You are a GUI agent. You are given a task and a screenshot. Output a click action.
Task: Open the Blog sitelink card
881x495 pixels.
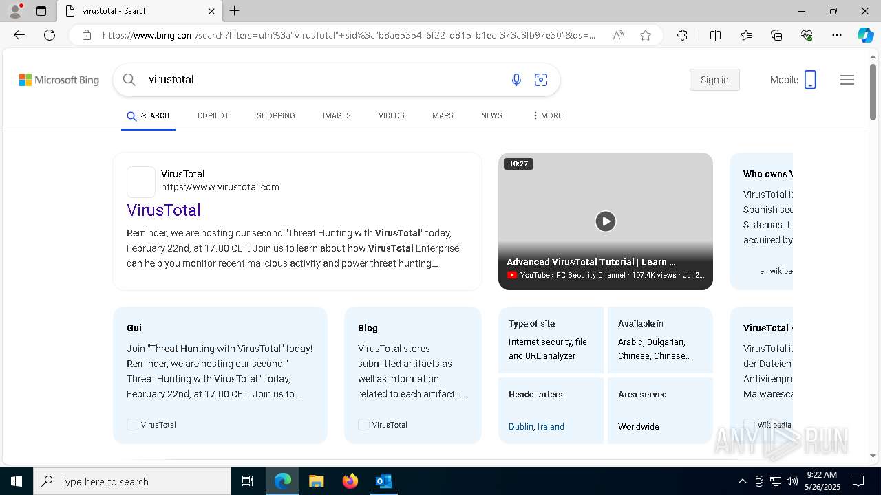pyautogui.click(x=413, y=375)
